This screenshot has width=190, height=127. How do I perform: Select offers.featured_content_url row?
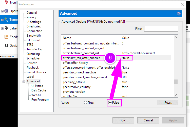pyautogui.click(x=116, y=53)
